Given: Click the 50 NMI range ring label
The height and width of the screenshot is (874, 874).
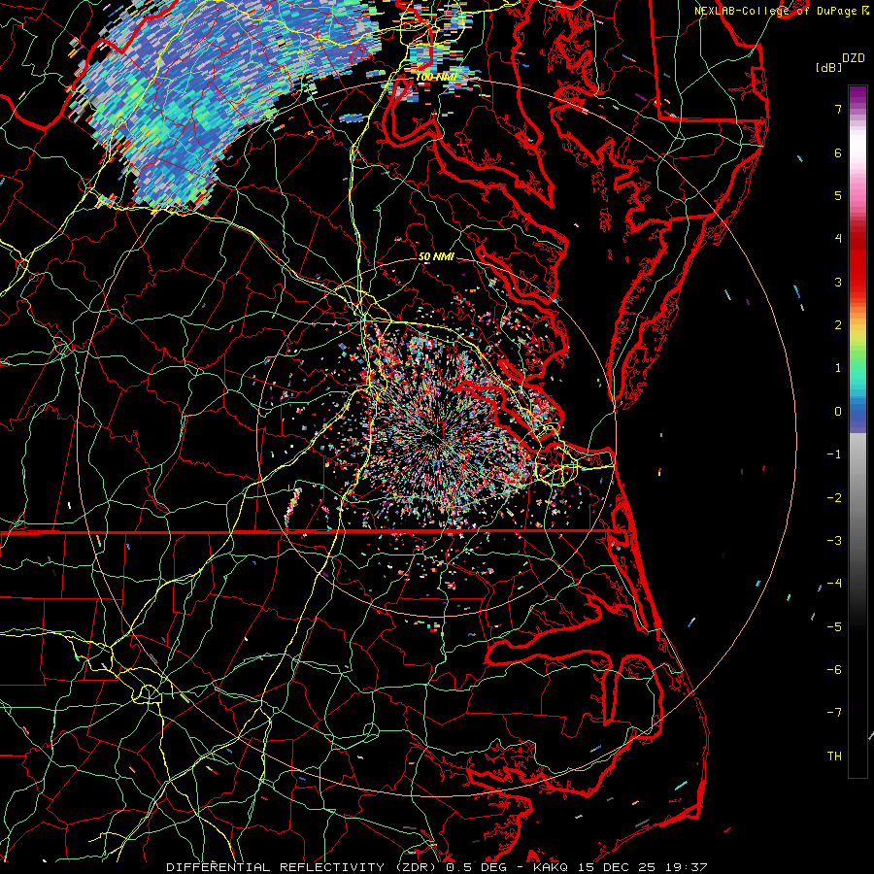Looking at the screenshot, I should click(x=436, y=256).
